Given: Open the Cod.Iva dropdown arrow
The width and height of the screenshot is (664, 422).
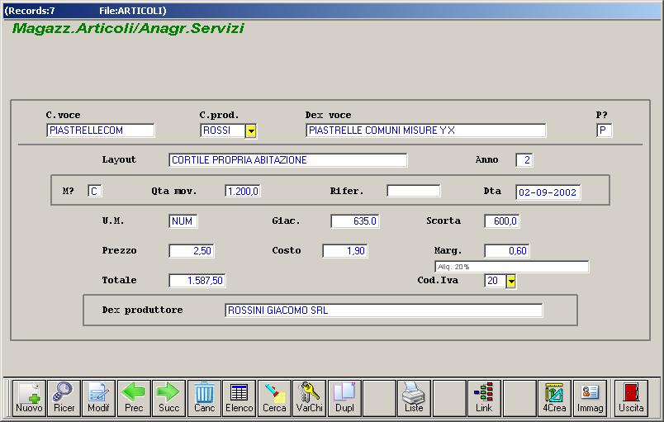Looking at the screenshot, I should 511,281.
